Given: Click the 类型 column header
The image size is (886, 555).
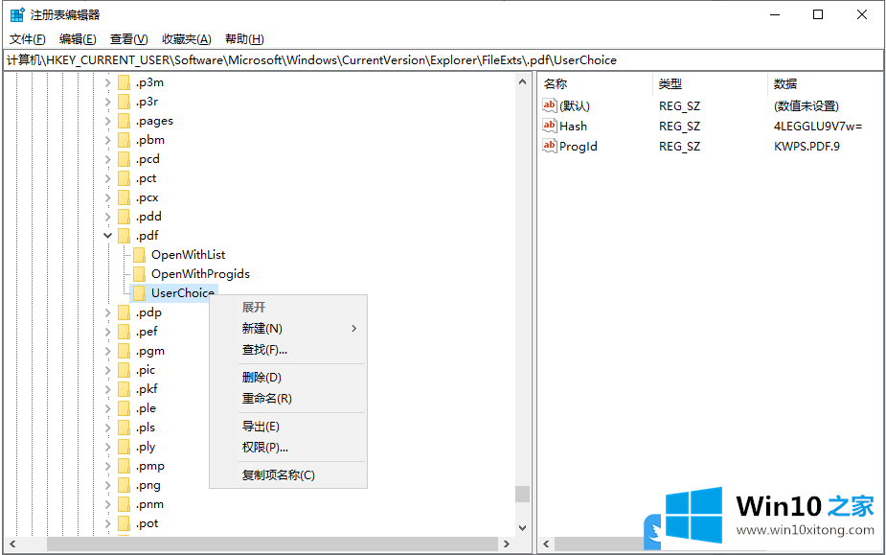Looking at the screenshot, I should 711,84.
